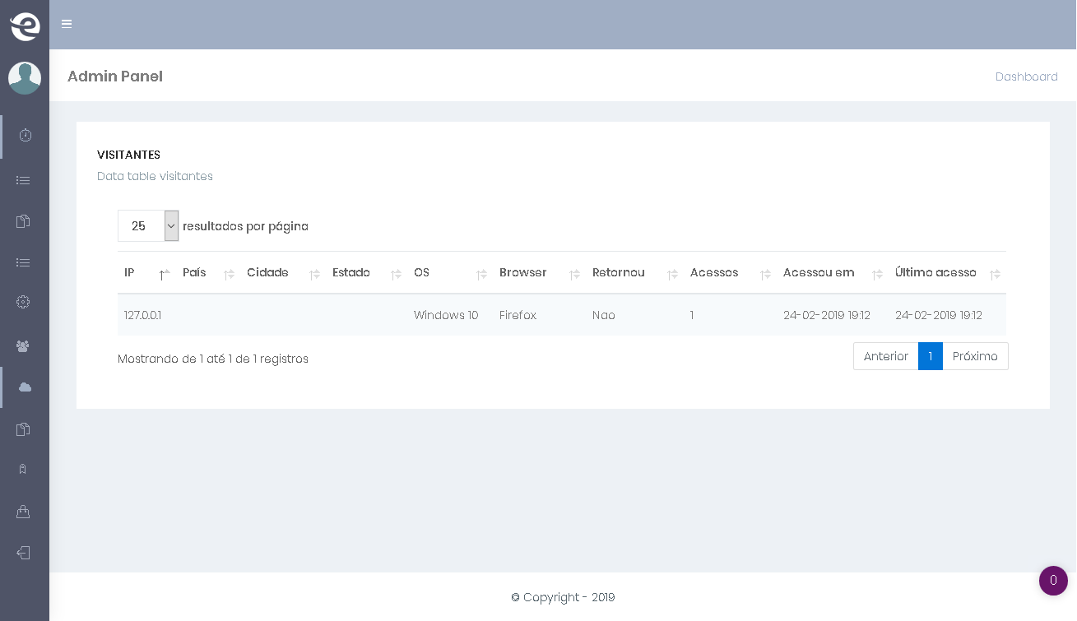Select the date cell under Último acesso
The height and width of the screenshot is (621, 1077).
click(x=947, y=316)
